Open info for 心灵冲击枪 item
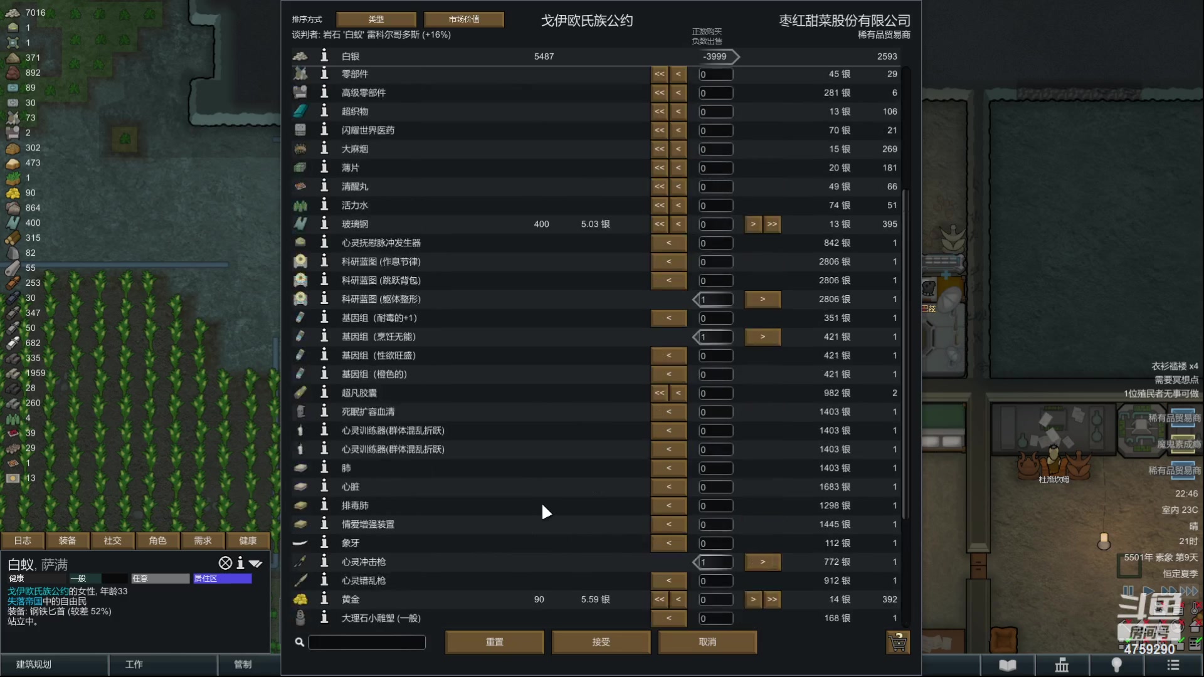1204x677 pixels. tap(324, 562)
